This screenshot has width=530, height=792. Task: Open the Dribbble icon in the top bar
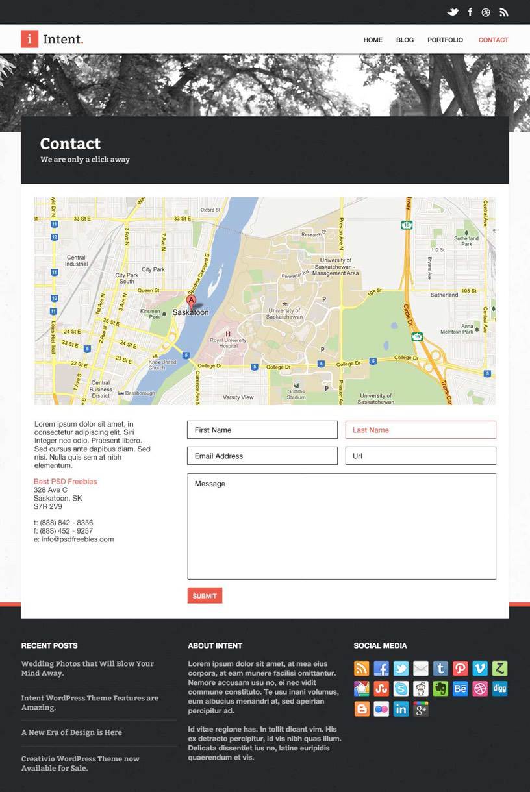[486, 12]
